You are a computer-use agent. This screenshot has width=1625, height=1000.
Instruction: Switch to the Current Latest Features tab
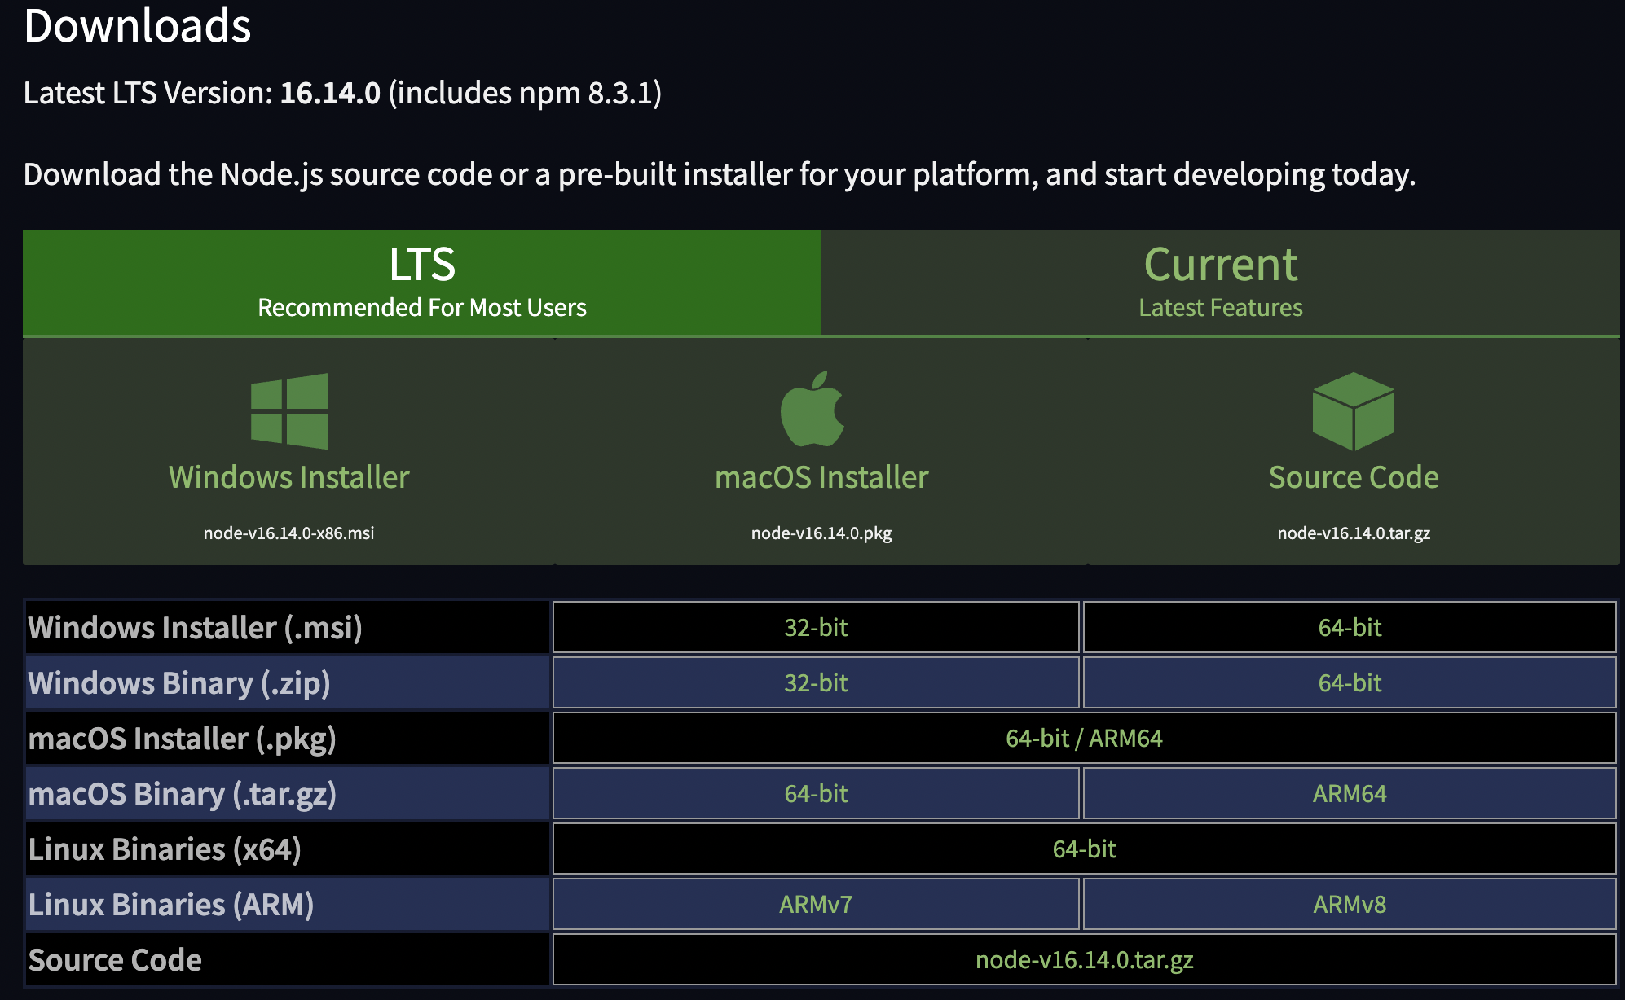(x=1220, y=283)
